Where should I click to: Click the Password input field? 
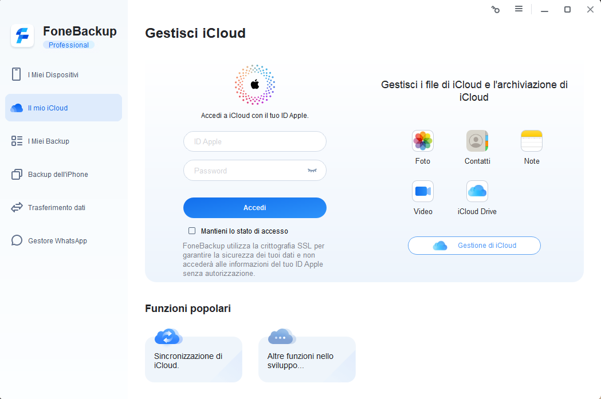(255, 171)
